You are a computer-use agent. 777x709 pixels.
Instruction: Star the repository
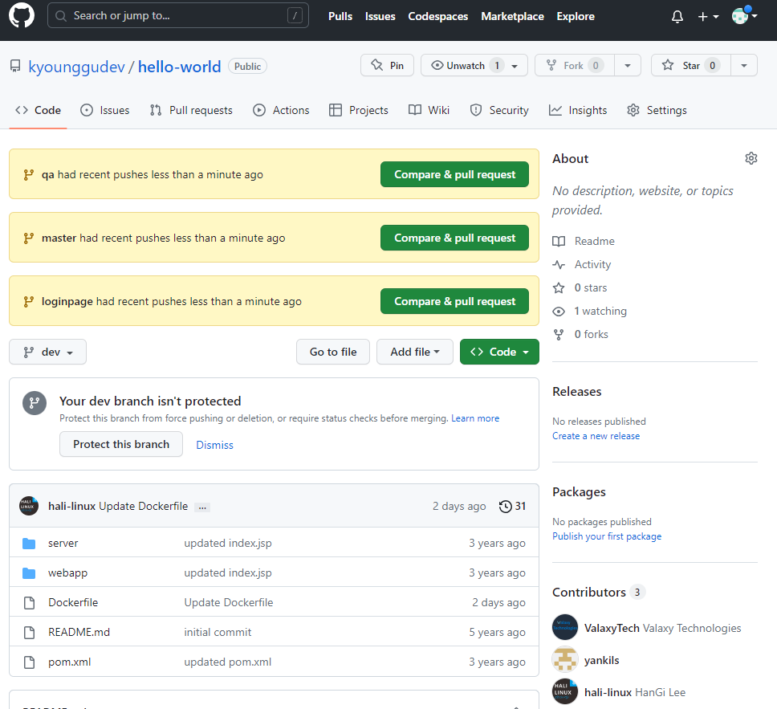pos(690,66)
